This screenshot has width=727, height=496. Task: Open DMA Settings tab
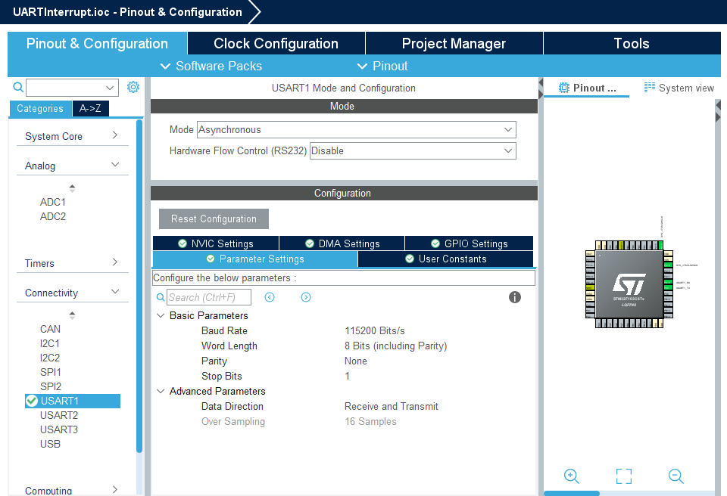(342, 243)
